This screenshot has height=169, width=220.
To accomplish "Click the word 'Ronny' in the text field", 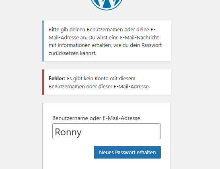I will [68, 132].
